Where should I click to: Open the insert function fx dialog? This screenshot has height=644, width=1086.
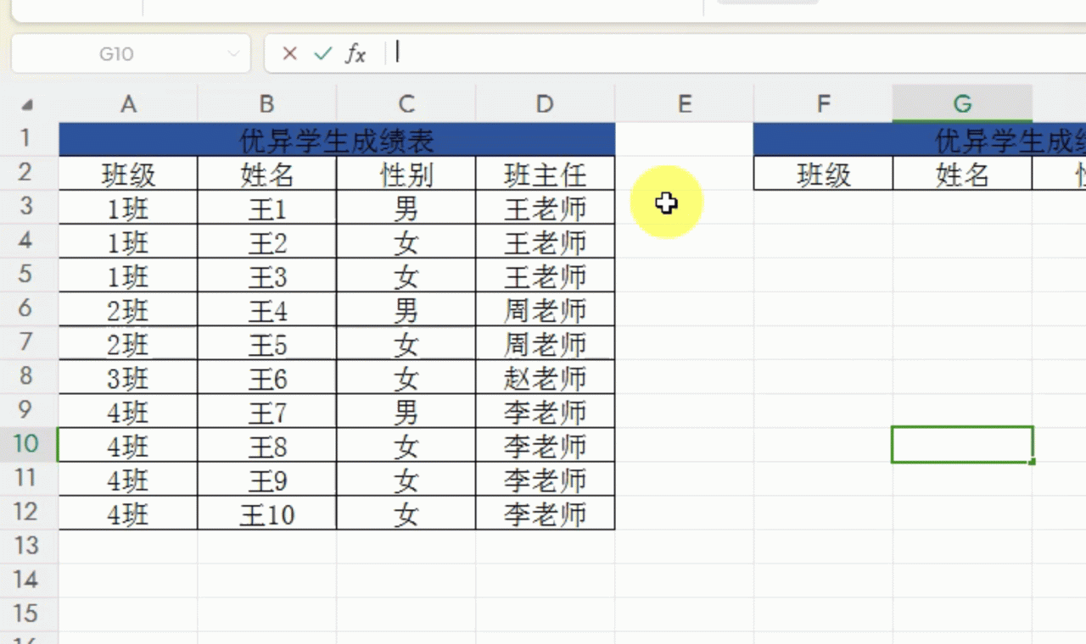click(x=355, y=53)
